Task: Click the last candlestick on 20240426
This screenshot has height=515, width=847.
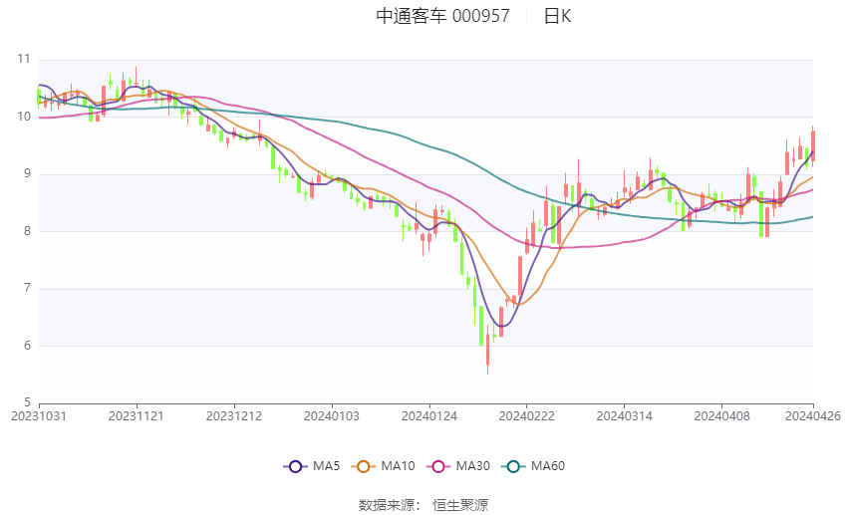Action: pyautogui.click(x=813, y=145)
